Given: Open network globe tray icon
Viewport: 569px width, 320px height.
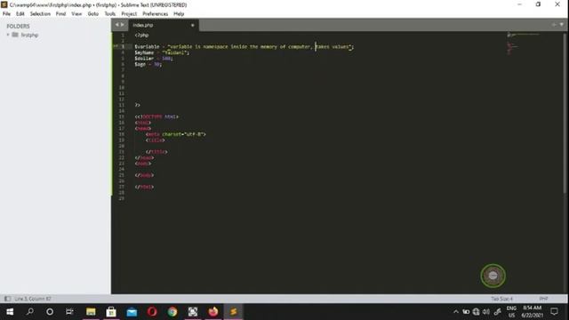Looking at the screenshot, I should click(477, 312).
